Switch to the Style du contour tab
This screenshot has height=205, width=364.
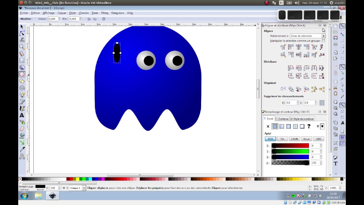click(302, 119)
